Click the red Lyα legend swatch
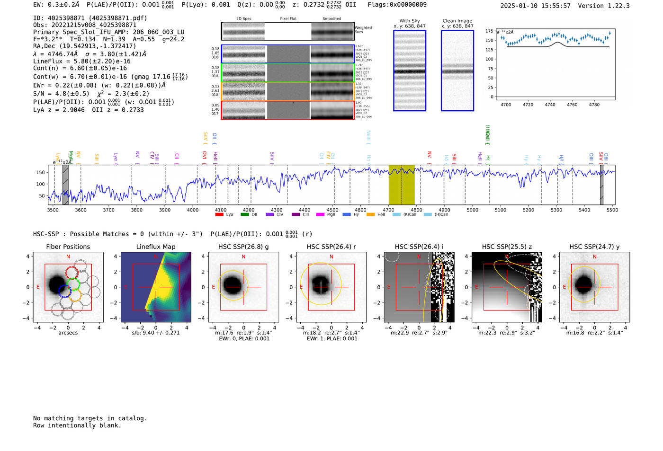663x451 pixels. tap(219, 215)
